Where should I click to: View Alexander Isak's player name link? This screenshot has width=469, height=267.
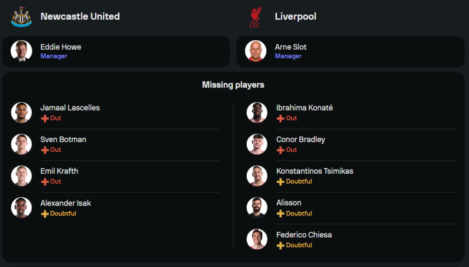pyautogui.click(x=66, y=203)
